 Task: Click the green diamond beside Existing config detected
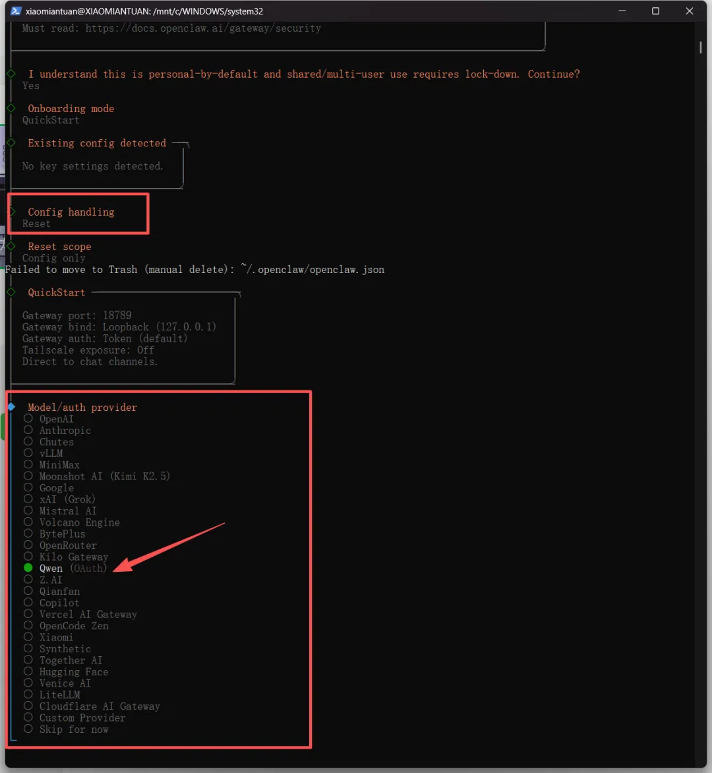click(11, 142)
